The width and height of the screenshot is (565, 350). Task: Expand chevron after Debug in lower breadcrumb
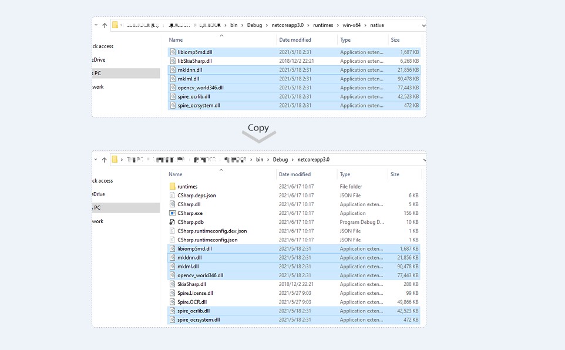pyautogui.click(x=292, y=160)
